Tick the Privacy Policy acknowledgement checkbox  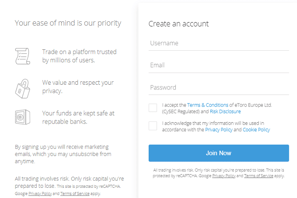pyautogui.click(x=153, y=126)
